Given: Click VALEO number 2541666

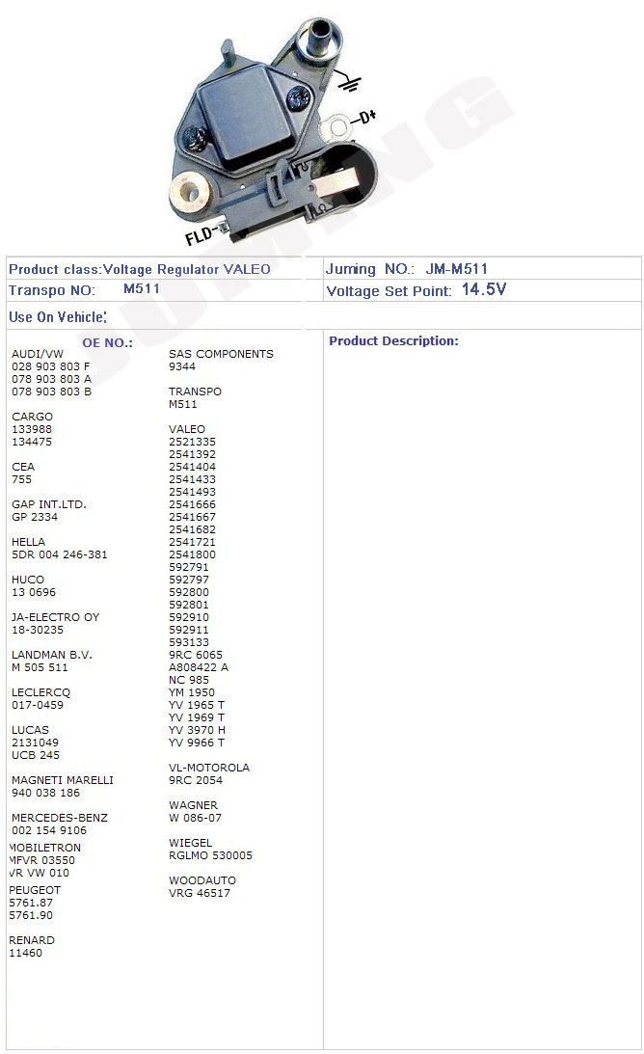Looking at the screenshot, I should point(192,504).
